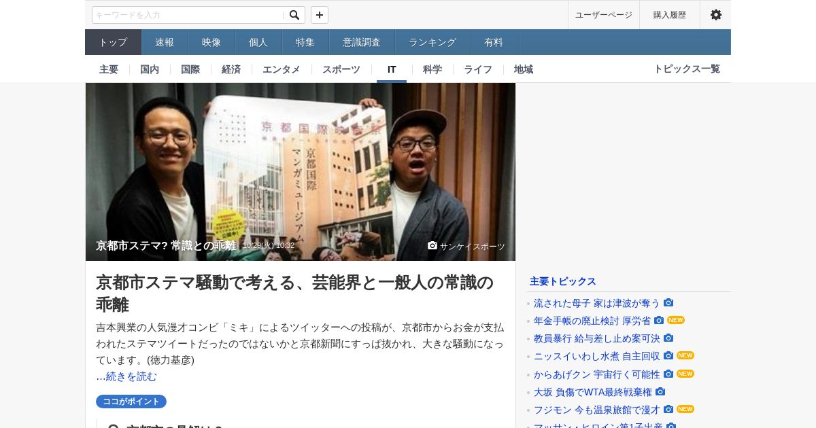Select the 意識調査 tab

[362, 42]
